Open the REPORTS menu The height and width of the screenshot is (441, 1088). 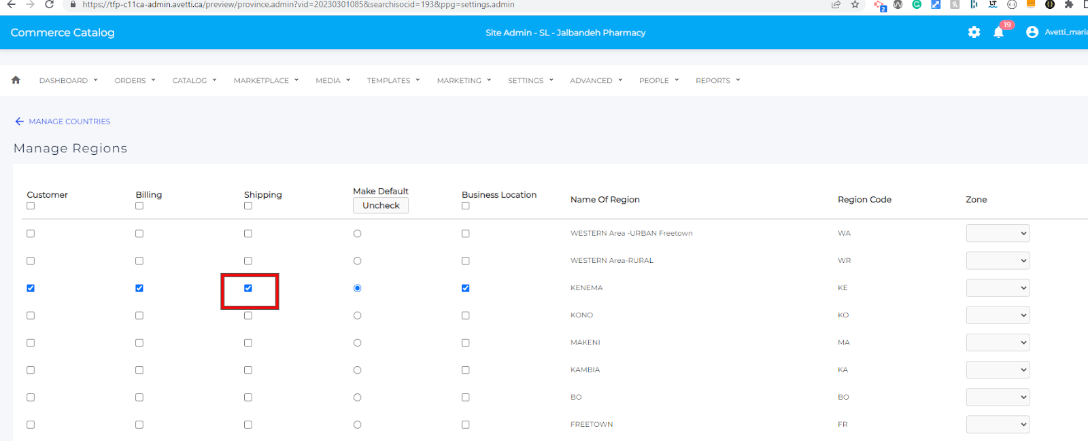point(717,80)
